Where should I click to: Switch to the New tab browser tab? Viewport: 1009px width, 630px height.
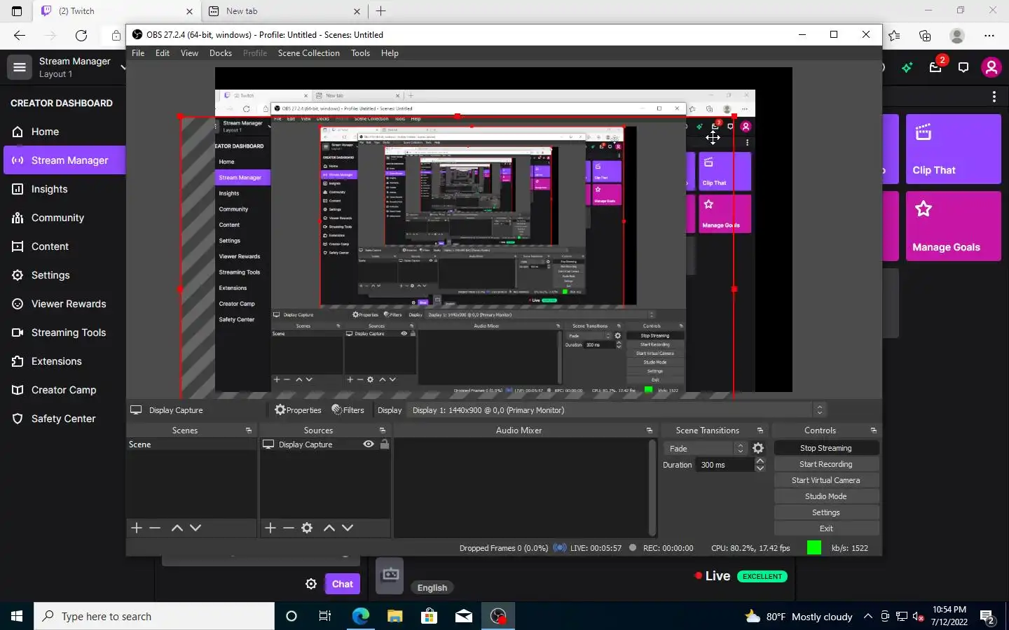[284, 11]
